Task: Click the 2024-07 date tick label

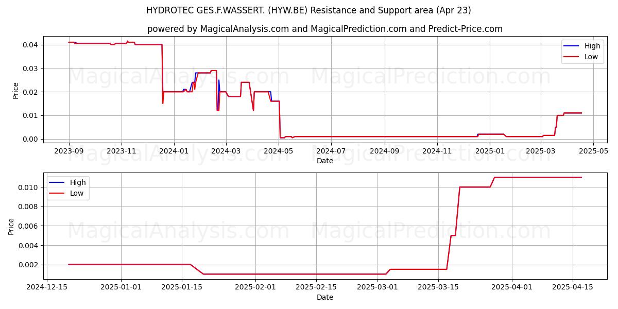Action: pos(331,151)
